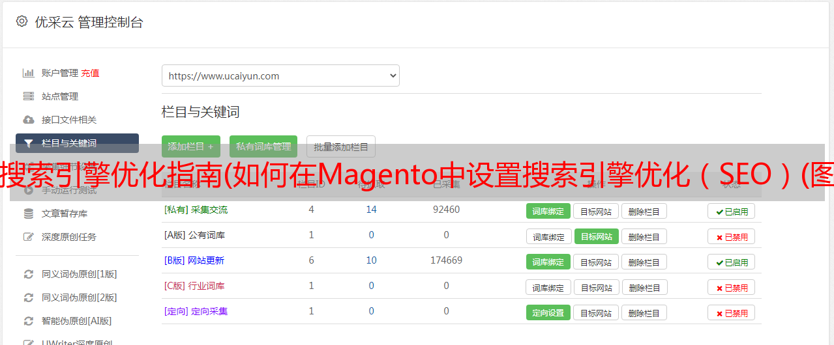The image size is (834, 345).
Task: Open the https://www.ucaiyun.com site dropdown
Action: 280,76
